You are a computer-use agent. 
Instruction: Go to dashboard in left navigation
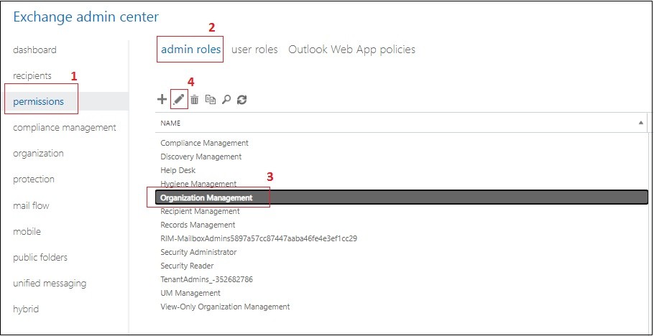click(34, 50)
